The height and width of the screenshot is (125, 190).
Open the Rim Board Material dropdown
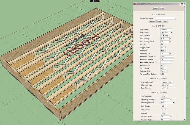tap(167, 59)
